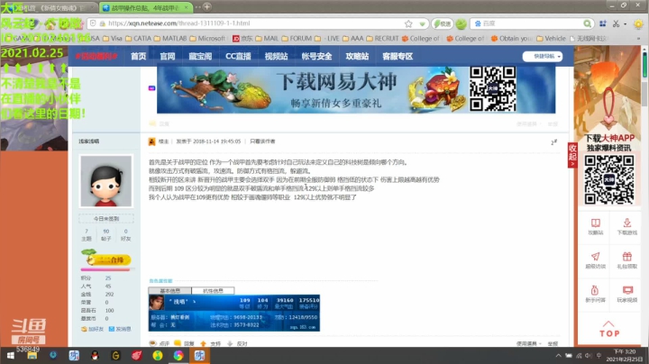Click the 玩家视频 monitor icon
Viewport: 649px width, 364px height.
[x=627, y=290]
